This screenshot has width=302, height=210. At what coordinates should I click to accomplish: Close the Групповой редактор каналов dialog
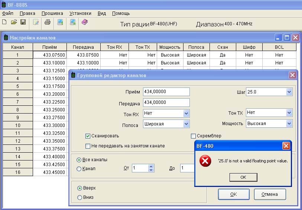pos(292,75)
